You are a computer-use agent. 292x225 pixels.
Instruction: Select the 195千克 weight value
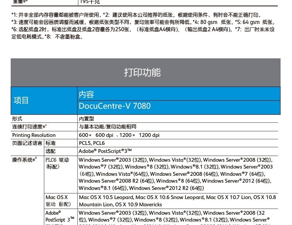tap(90, 2)
